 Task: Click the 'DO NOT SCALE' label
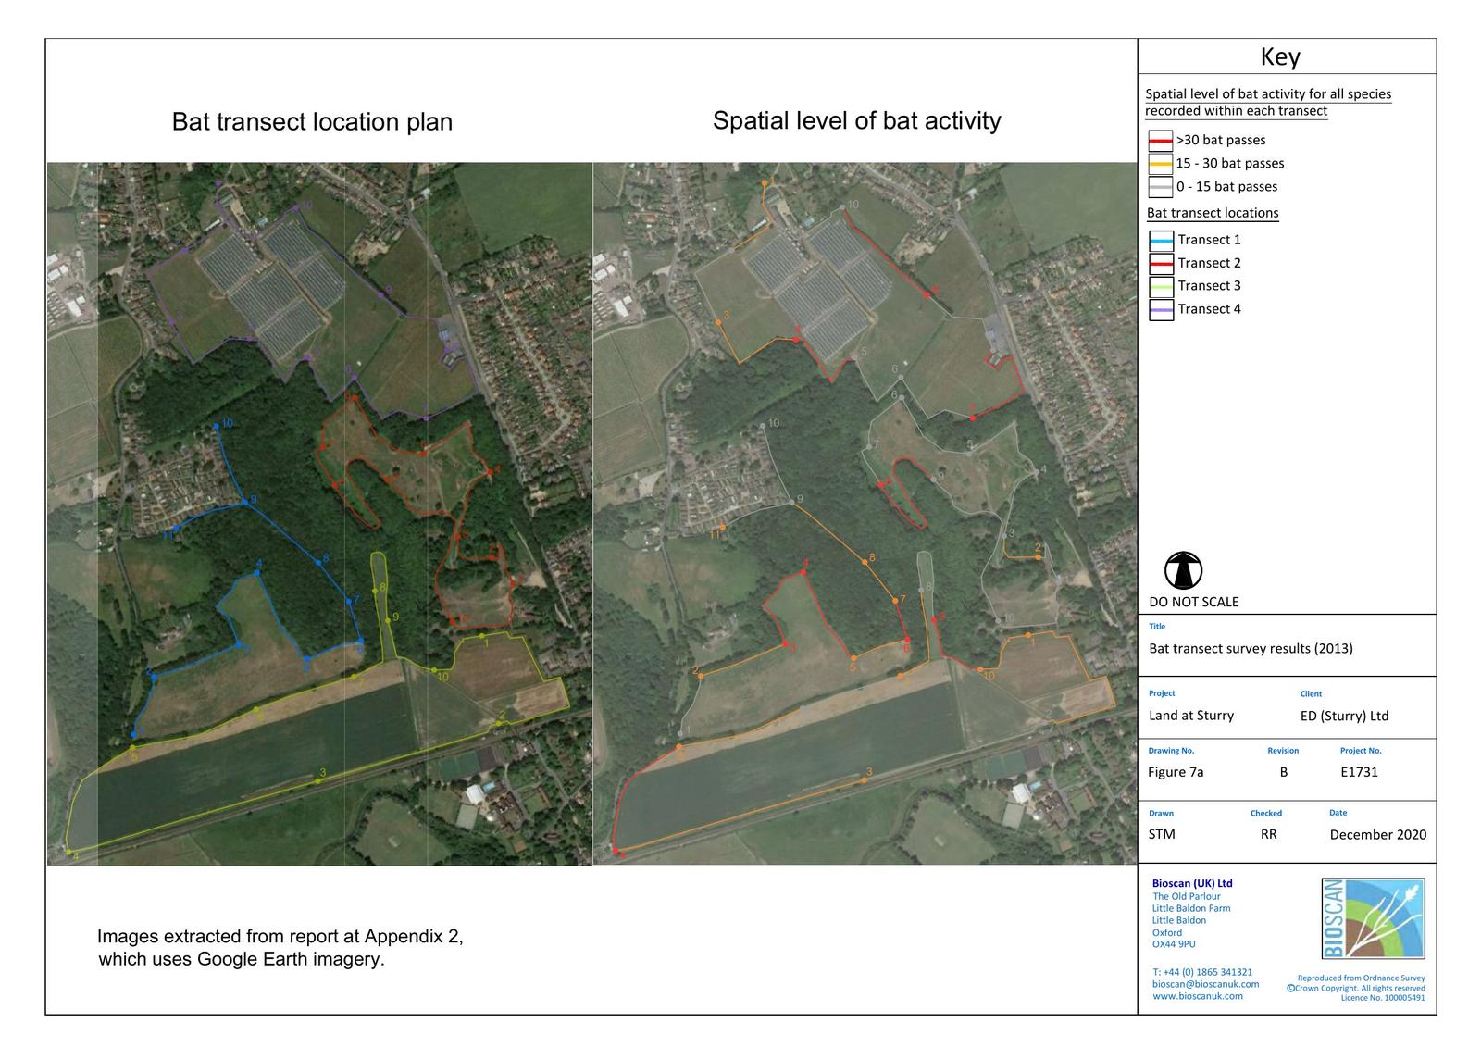tap(1193, 602)
